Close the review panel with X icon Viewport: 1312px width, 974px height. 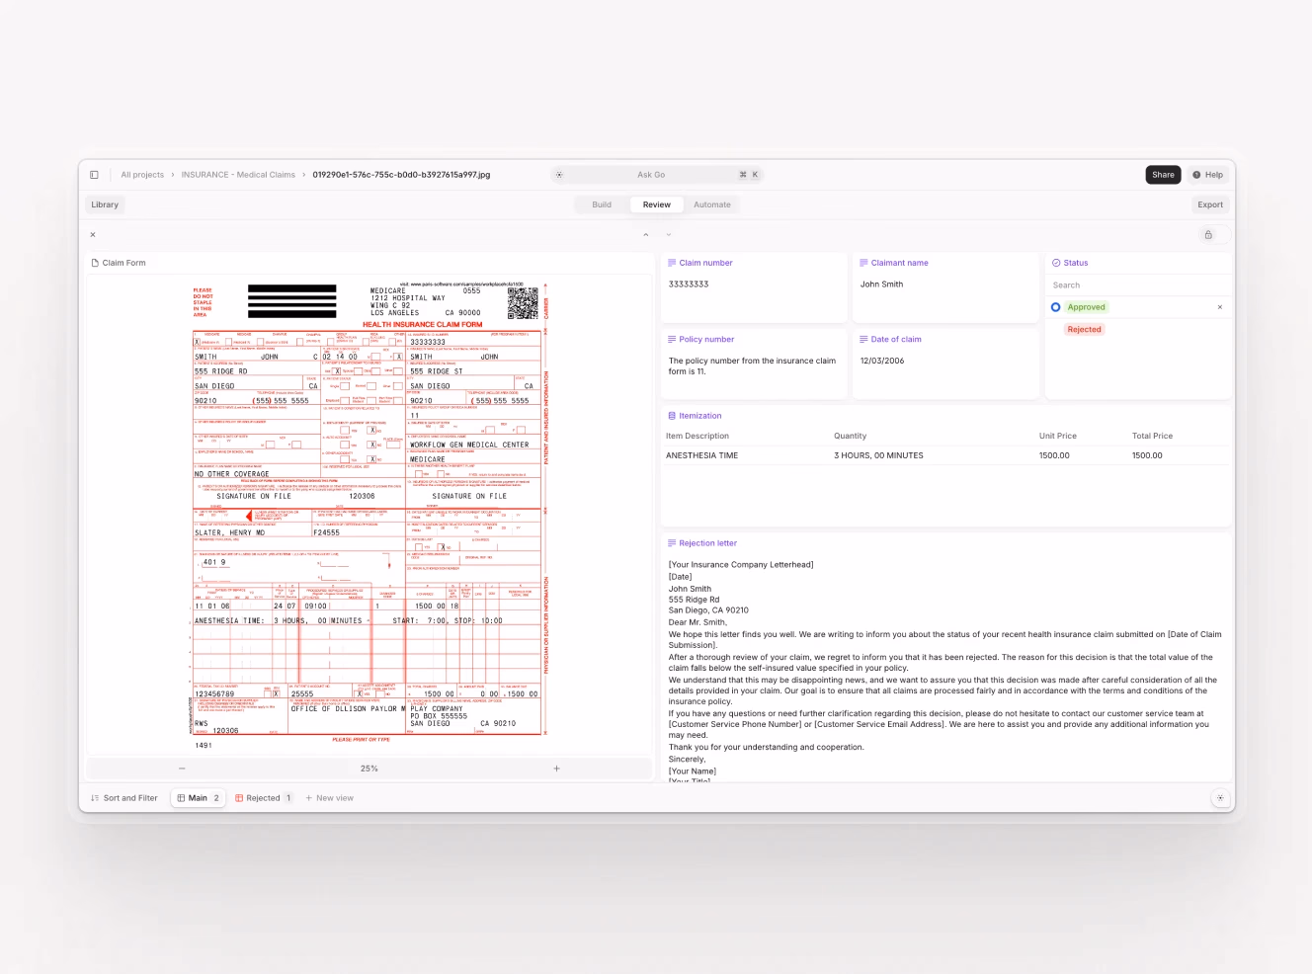point(93,235)
